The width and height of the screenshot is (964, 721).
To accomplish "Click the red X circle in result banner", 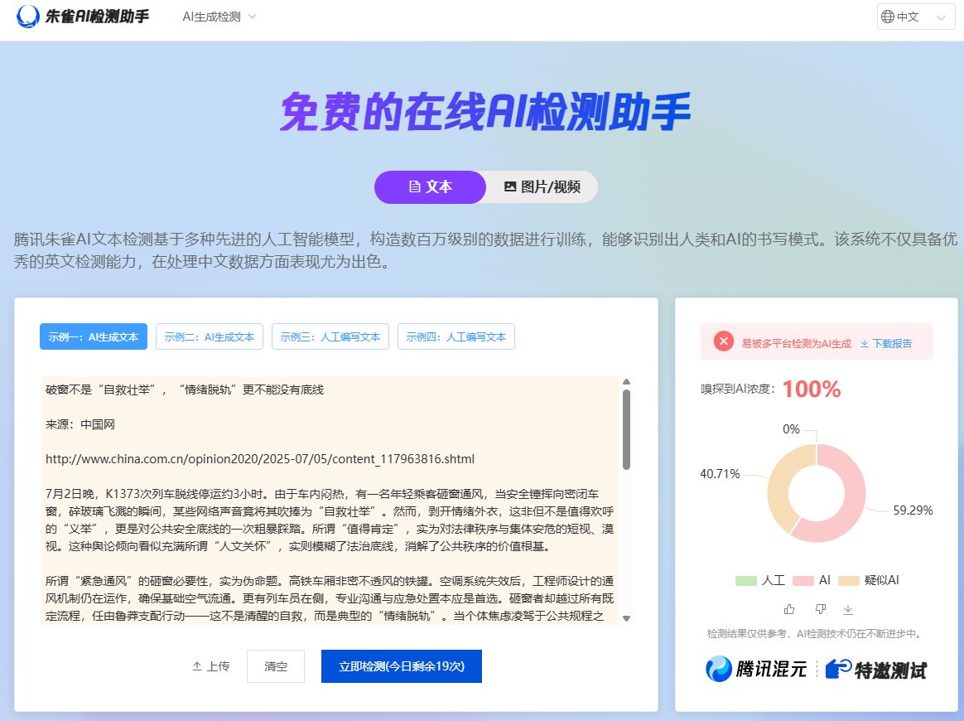I will point(725,341).
